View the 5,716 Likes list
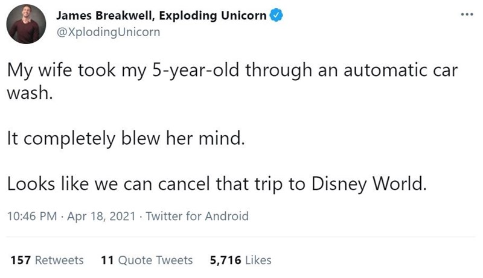 tap(240, 260)
